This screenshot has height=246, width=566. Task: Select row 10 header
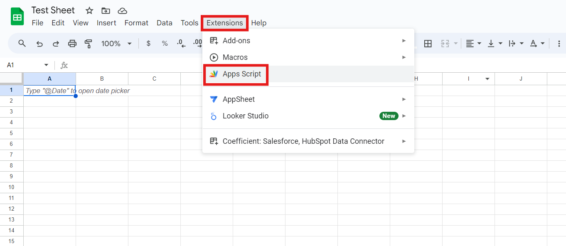11,187
